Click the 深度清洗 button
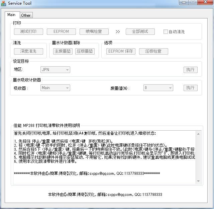 click(28, 51)
